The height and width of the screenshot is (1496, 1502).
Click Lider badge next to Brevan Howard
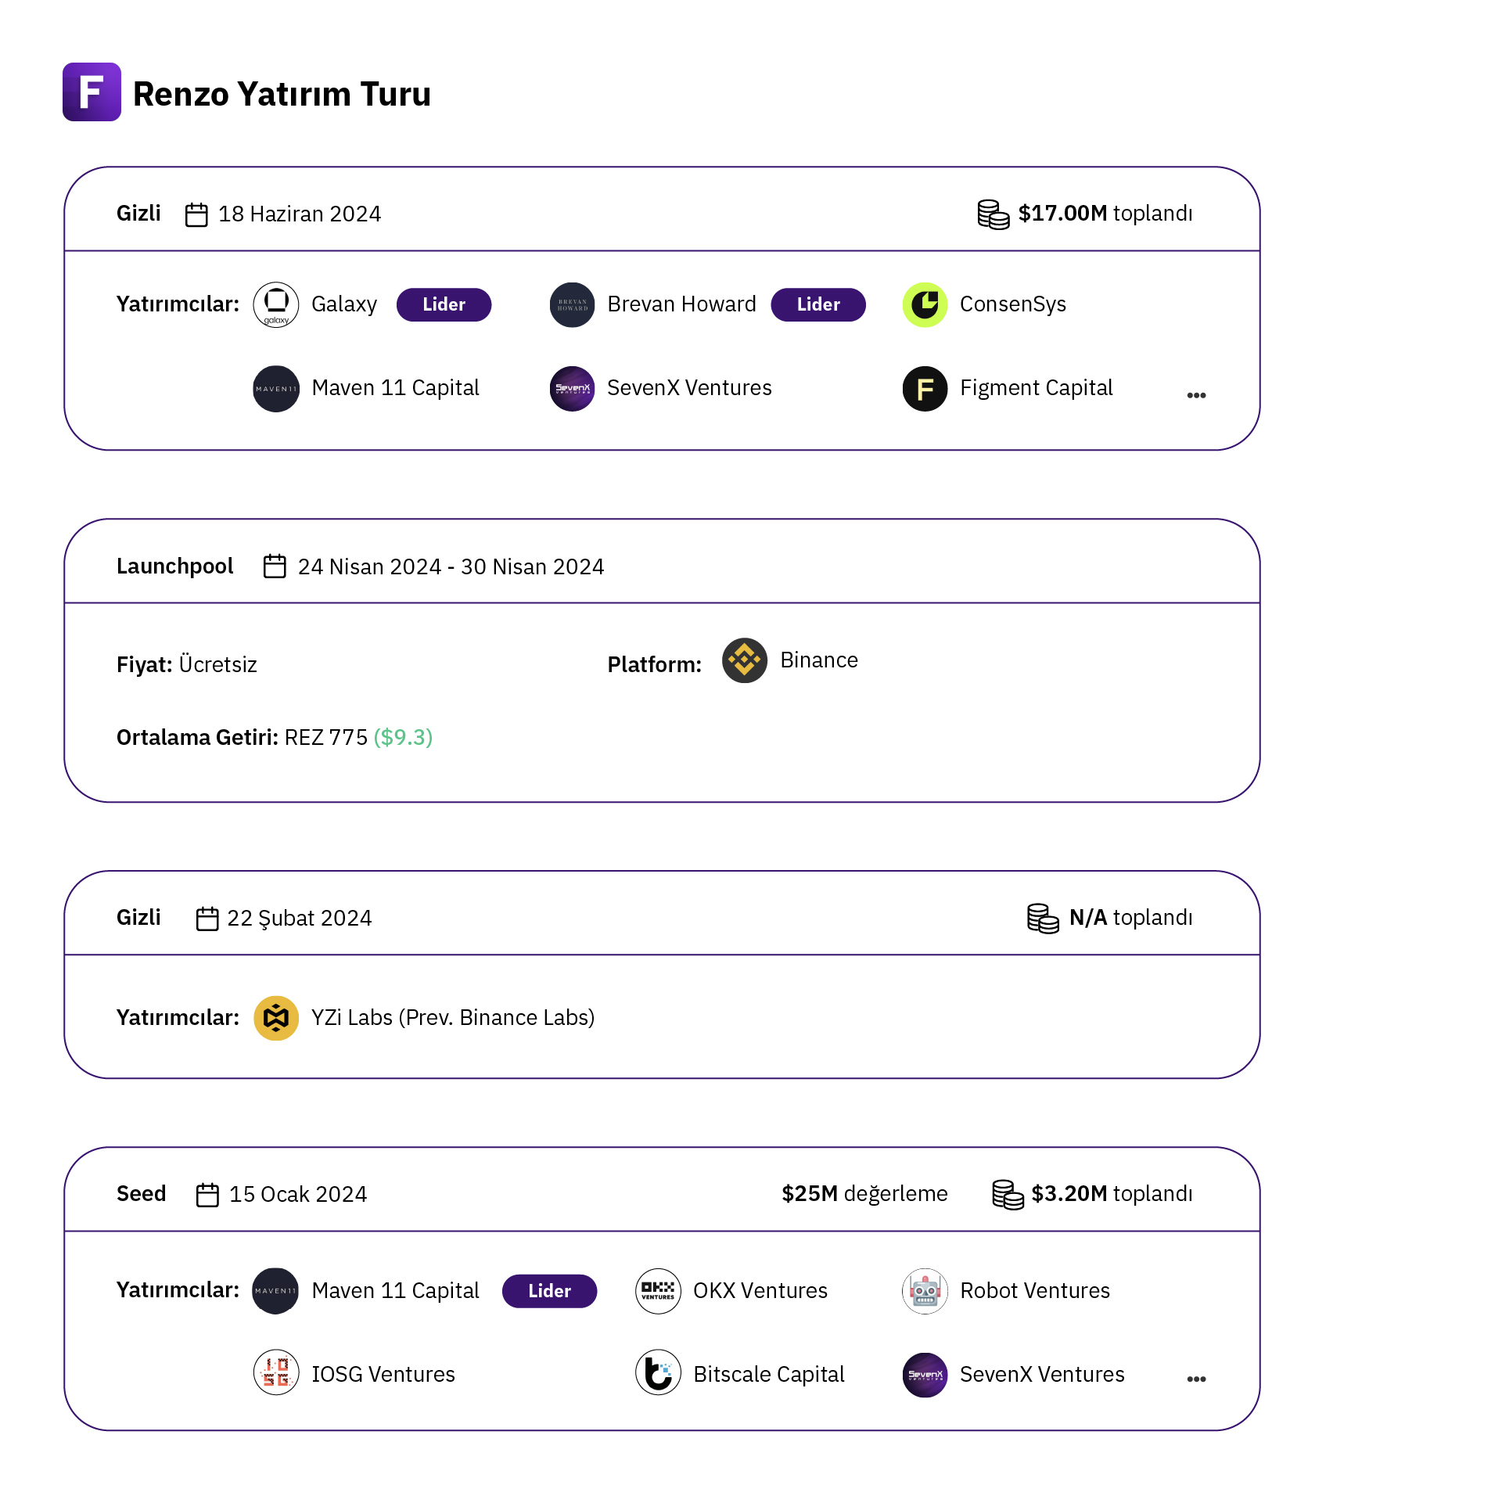click(x=817, y=304)
